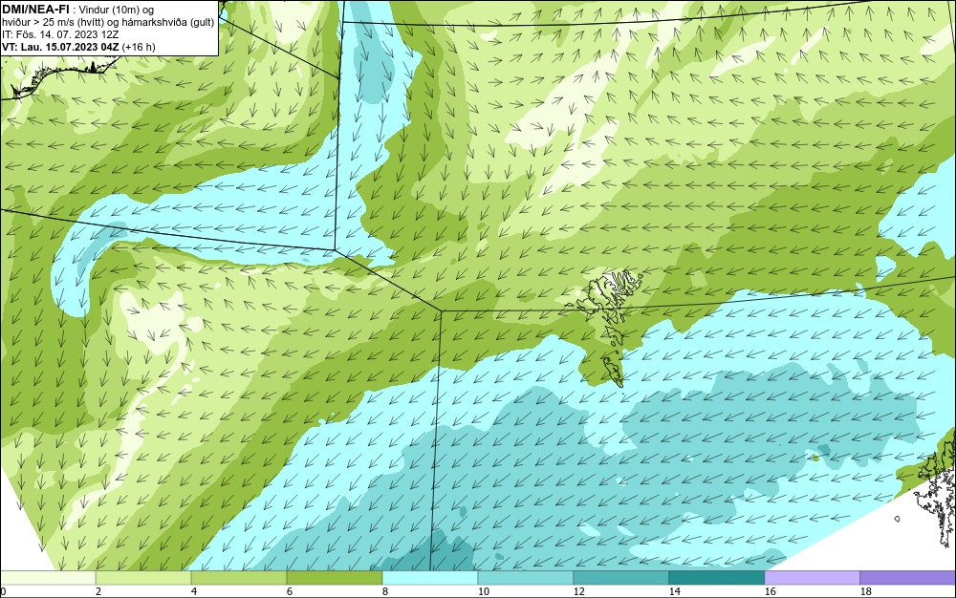The height and width of the screenshot is (598, 956).
Task: Click the 8–10 m/s light cyan legend swatch
Action: [x=430, y=577]
